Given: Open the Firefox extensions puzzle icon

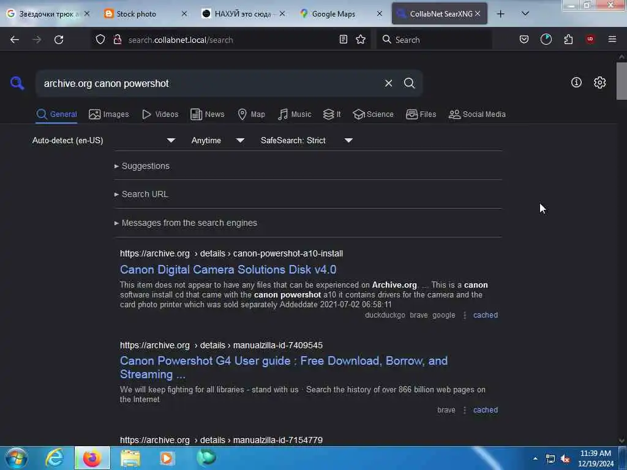Looking at the screenshot, I should 568,39.
